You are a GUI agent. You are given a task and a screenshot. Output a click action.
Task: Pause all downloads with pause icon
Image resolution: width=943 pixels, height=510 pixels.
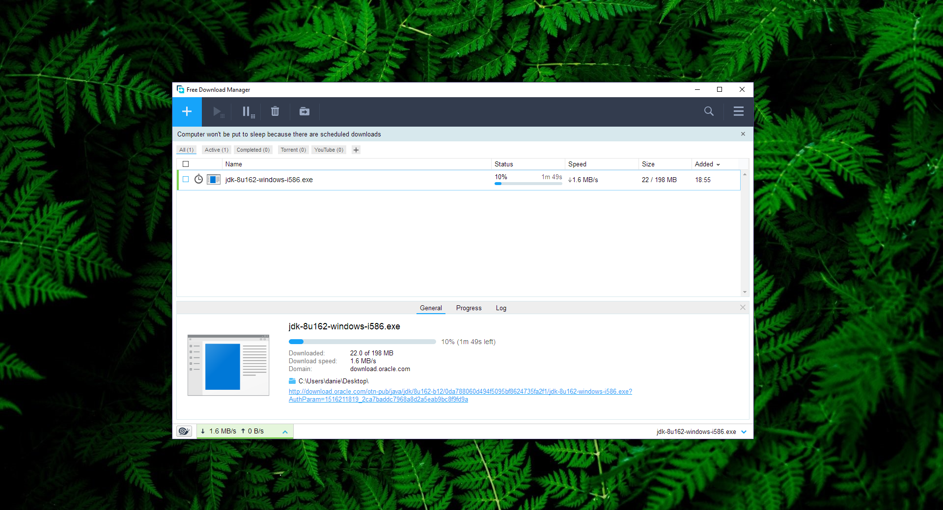coord(248,112)
